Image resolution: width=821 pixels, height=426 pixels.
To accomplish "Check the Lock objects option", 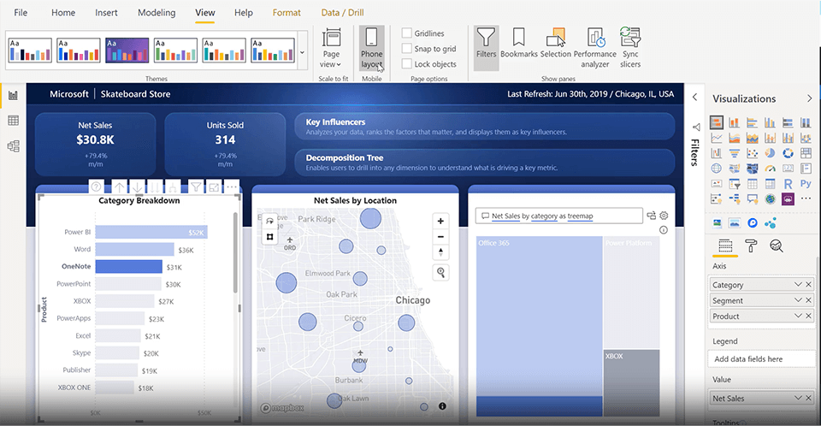I will pyautogui.click(x=407, y=64).
